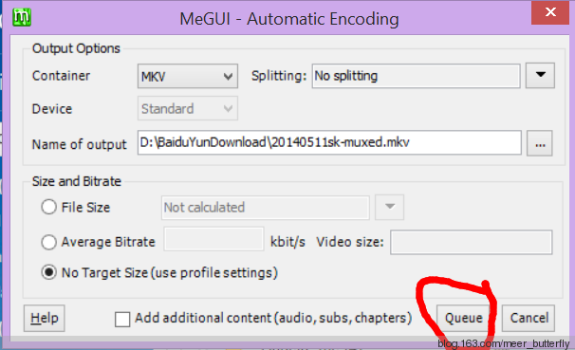
Task: Select the File Size radio button
Action: (x=48, y=207)
